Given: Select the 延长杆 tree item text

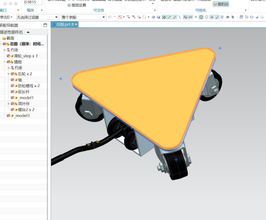Looking at the screenshot, I should (24, 92).
